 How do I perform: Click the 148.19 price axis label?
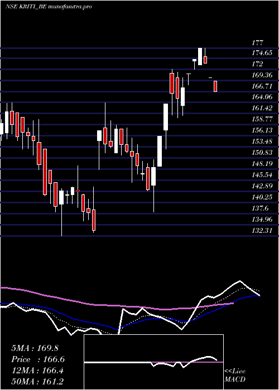tap(262, 164)
